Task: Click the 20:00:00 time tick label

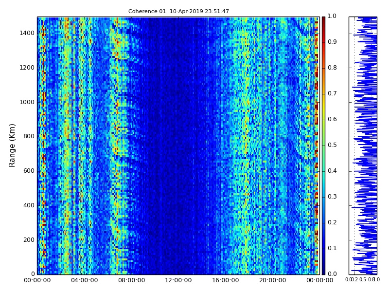Action: [273, 281]
